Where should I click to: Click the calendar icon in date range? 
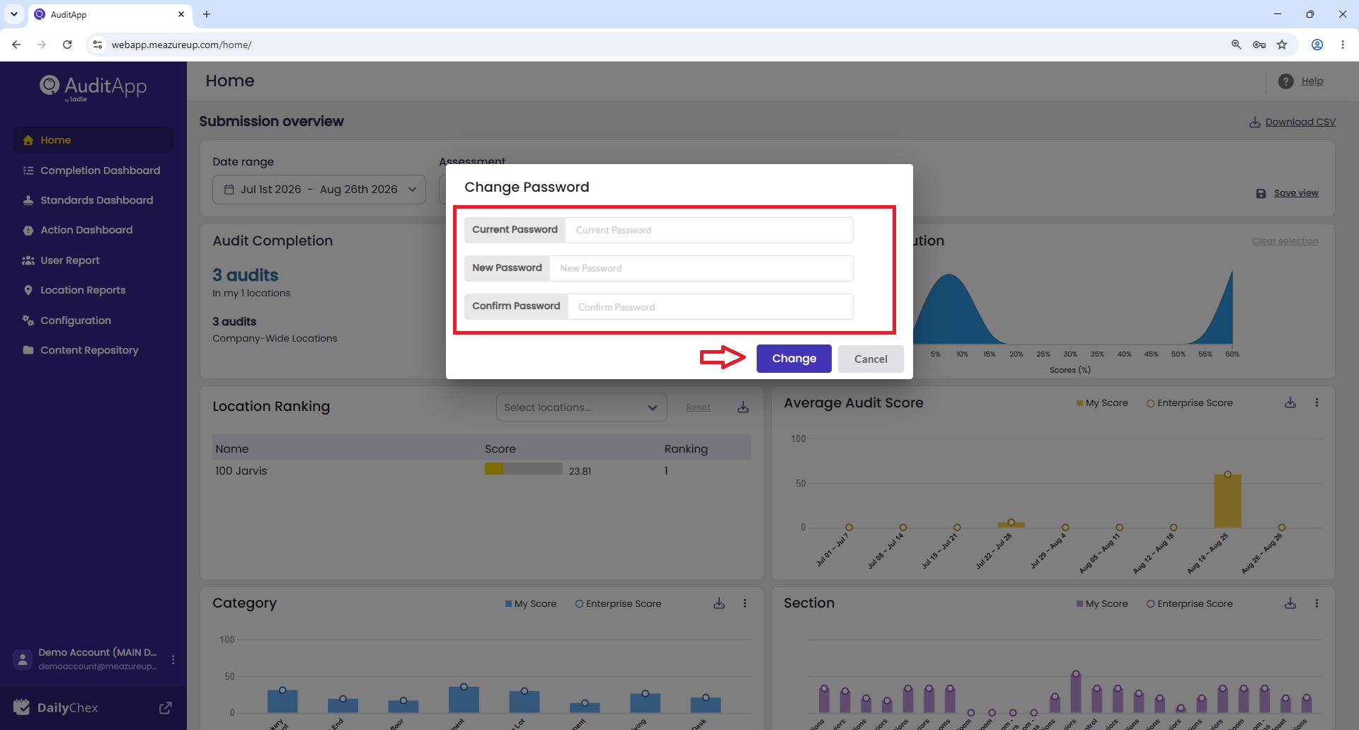click(x=229, y=190)
